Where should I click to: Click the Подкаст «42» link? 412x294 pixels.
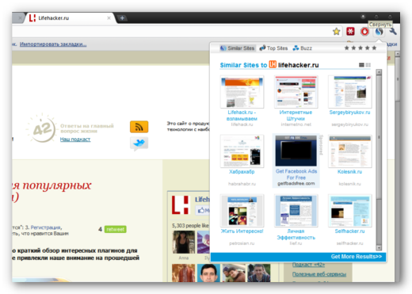pyautogui.click(x=308, y=265)
